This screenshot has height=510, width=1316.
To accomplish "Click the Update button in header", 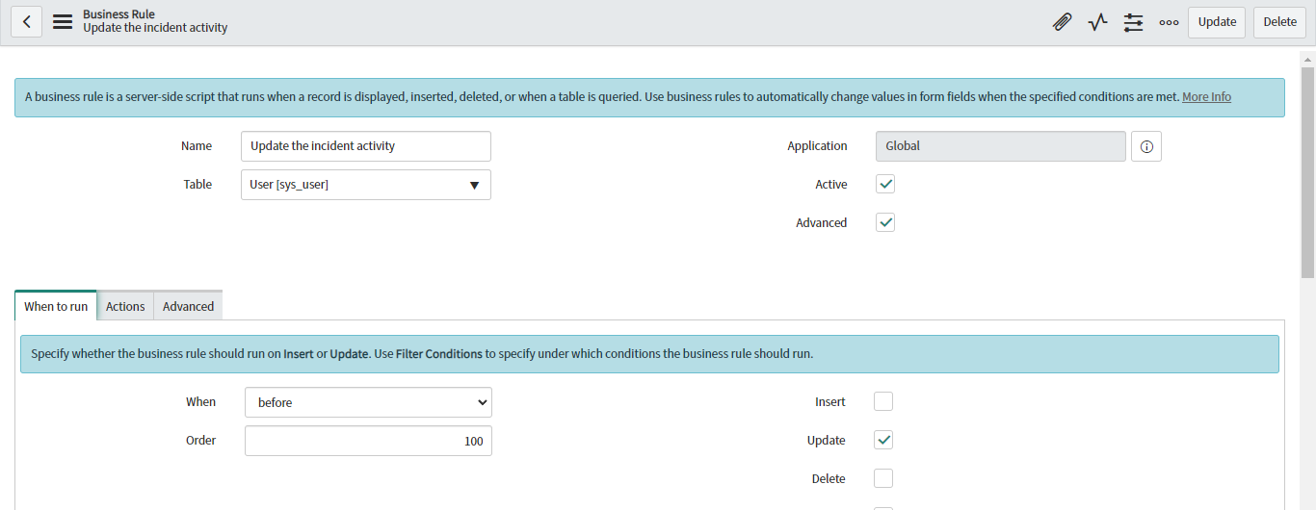I will coord(1217,22).
